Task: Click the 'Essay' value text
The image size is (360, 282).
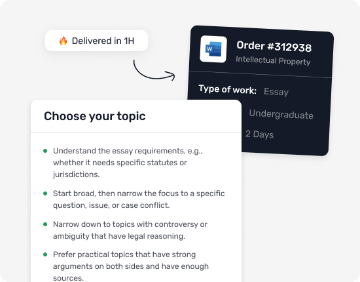Action: pyautogui.click(x=276, y=92)
